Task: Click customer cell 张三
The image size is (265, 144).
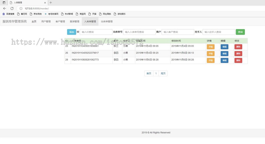Action: point(116,46)
